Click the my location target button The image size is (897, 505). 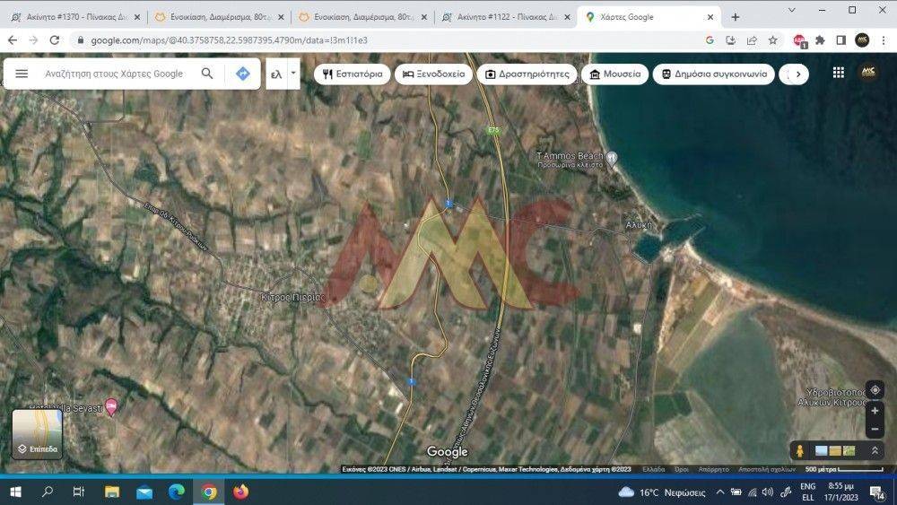(875, 390)
